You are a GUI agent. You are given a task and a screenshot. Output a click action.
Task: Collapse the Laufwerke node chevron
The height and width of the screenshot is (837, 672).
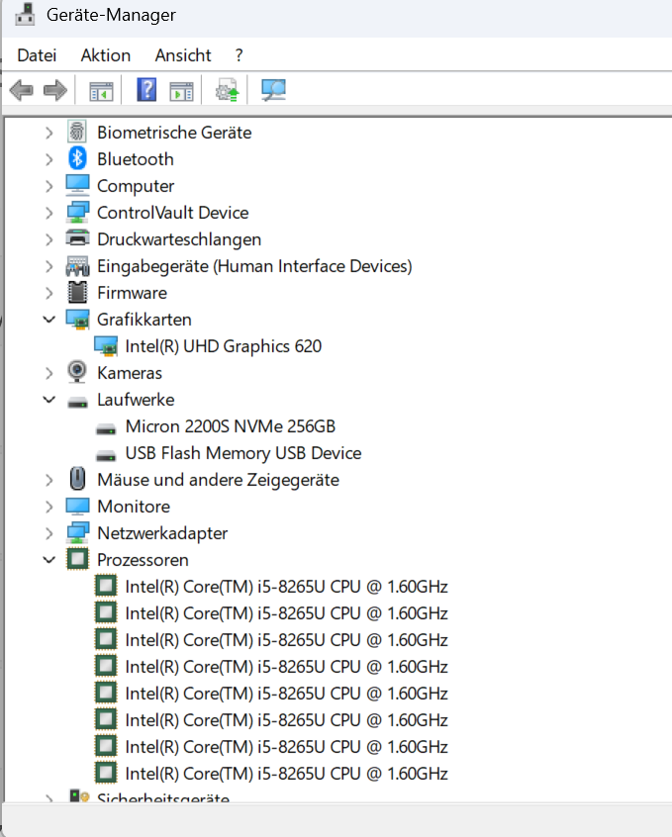[x=49, y=400]
